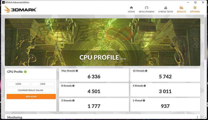Click the 1-thread score 937
Image resolution: width=208 pixels, height=120 pixels.
coord(165,106)
